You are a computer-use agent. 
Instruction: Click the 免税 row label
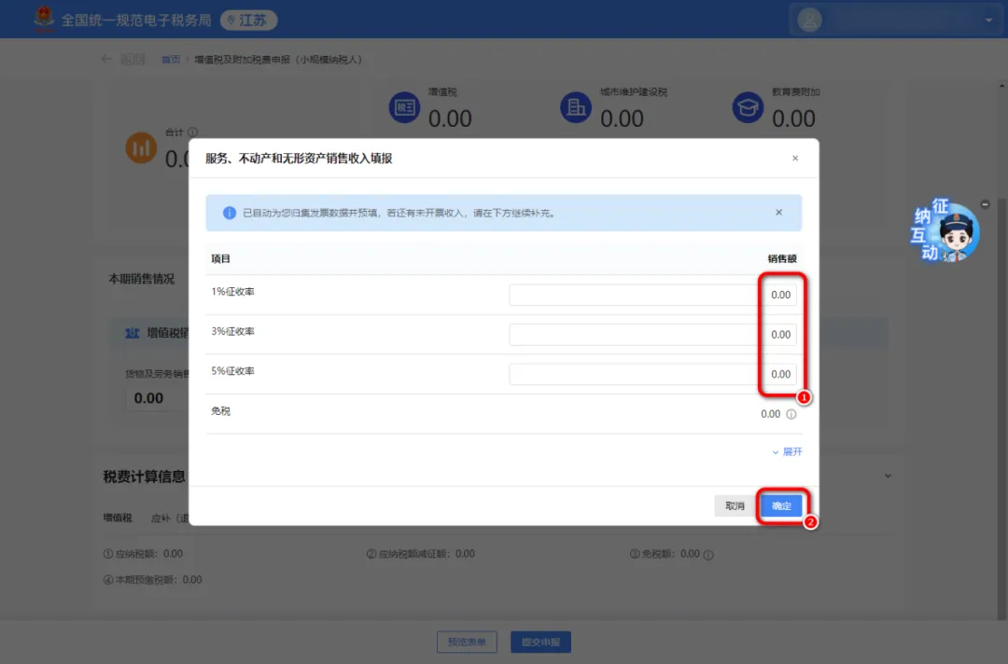click(220, 411)
